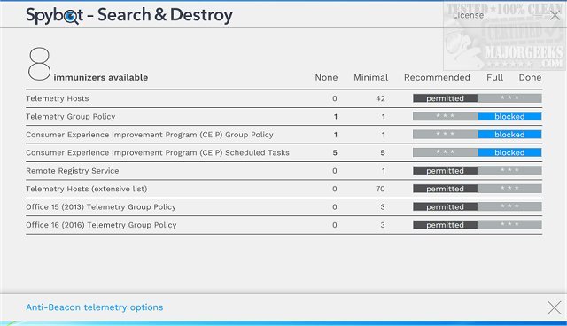Close the Spybot window with the top X
This screenshot has width=567, height=326.
point(555,16)
